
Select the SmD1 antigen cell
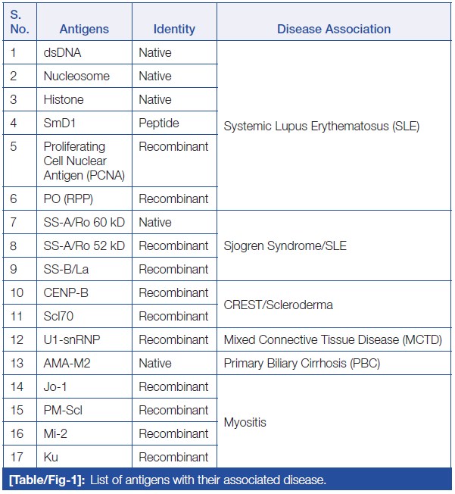pyautogui.click(x=61, y=123)
